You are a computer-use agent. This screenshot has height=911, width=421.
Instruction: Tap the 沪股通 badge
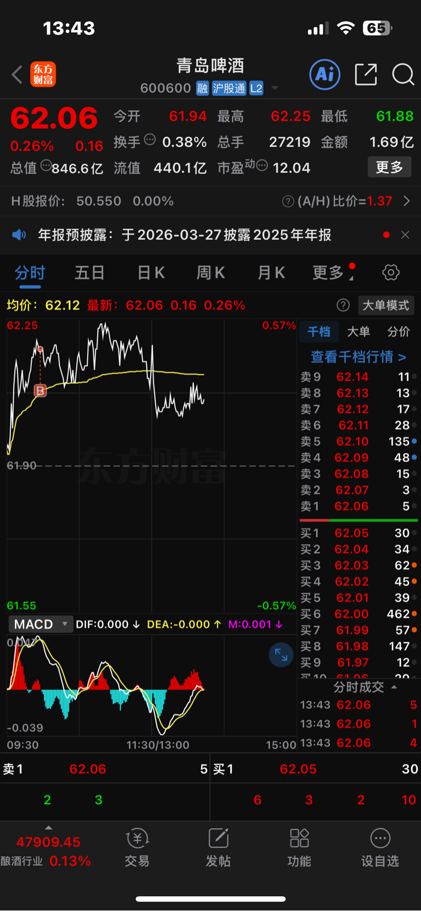(229, 88)
